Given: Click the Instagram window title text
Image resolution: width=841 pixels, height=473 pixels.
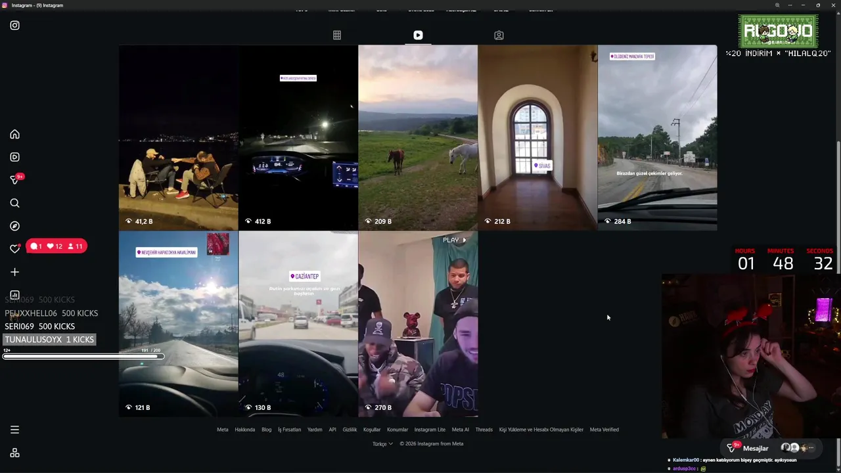Looking at the screenshot, I should (x=37, y=5).
